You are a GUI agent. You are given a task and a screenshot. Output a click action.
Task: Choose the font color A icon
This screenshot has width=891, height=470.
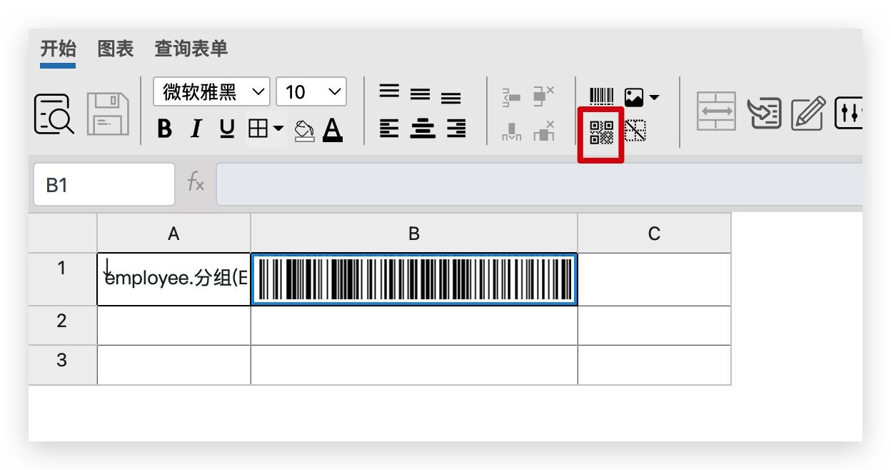click(x=333, y=129)
